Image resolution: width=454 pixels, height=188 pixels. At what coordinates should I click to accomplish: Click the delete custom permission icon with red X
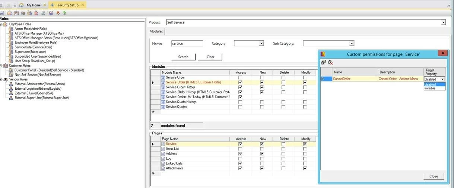click(x=330, y=63)
